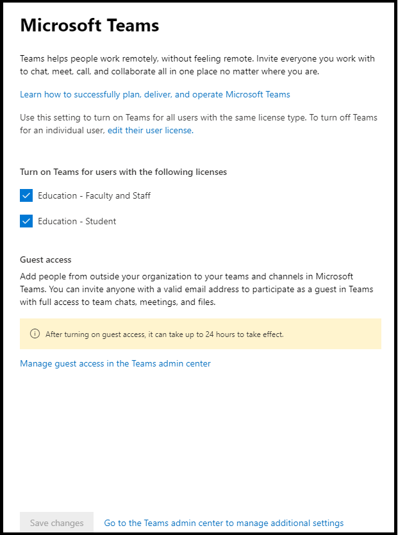Click the Guest access section heading

point(46,259)
